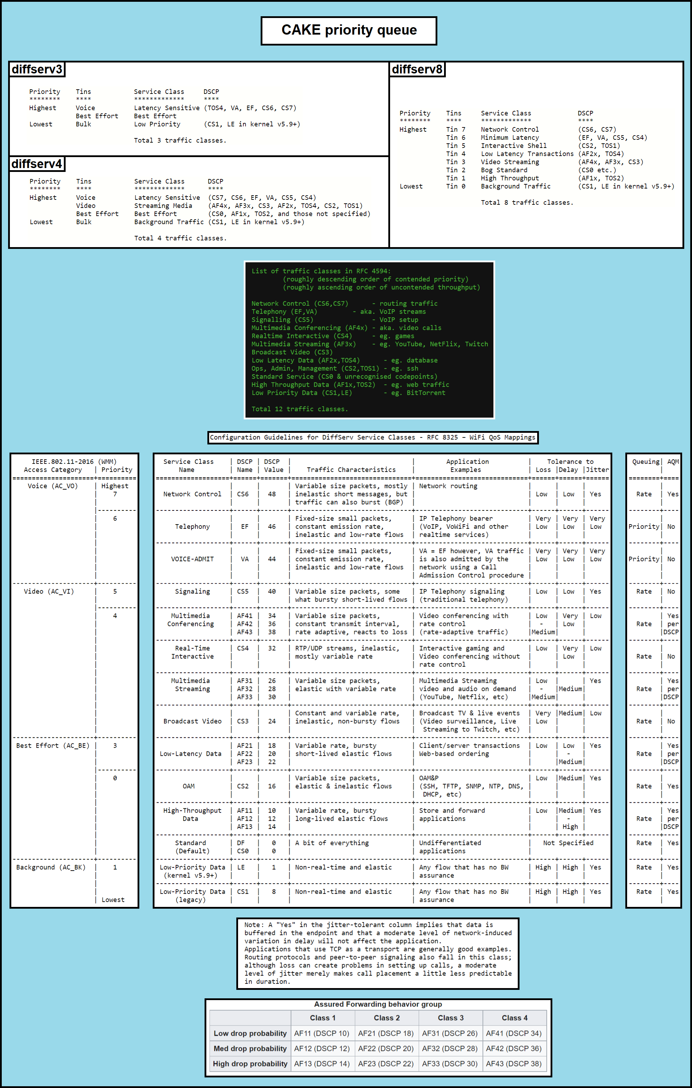Click the Background (AC_BK) access category

[50, 867]
